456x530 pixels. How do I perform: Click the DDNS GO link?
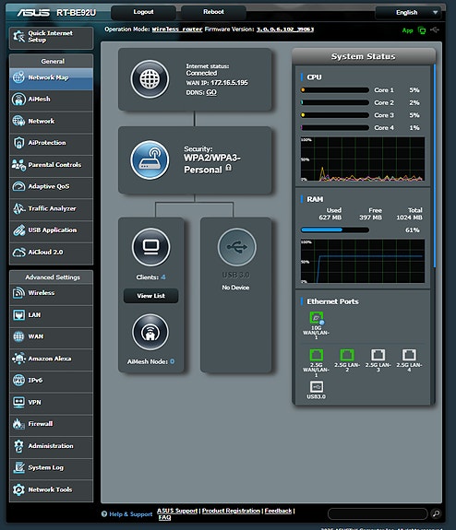211,92
